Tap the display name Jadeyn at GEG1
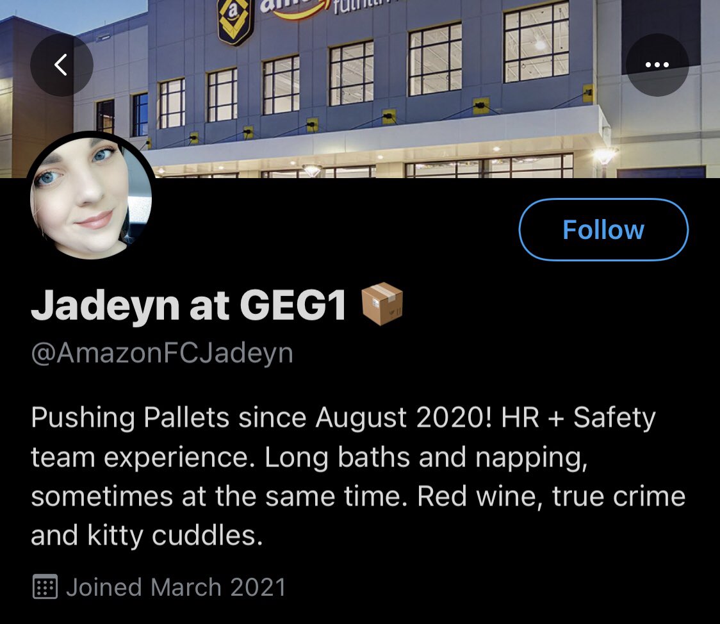Screen dimensions: 720x624 click(x=188, y=306)
